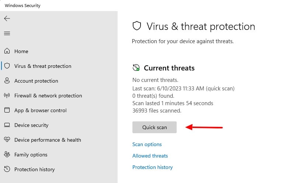
Task: Click the heart icon for Device performance
Action: [x=7, y=139]
